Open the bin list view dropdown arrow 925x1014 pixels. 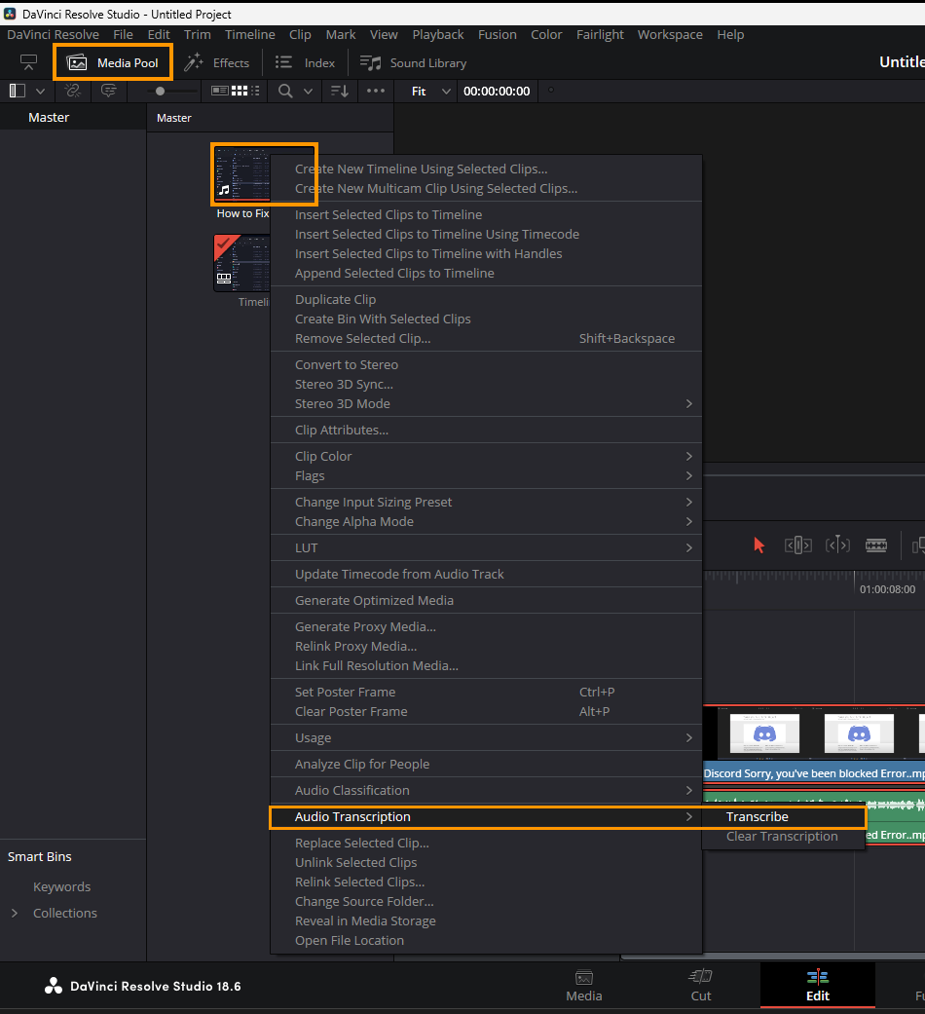point(40,92)
